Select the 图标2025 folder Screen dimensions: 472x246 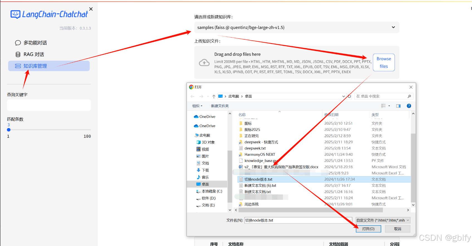(250, 129)
